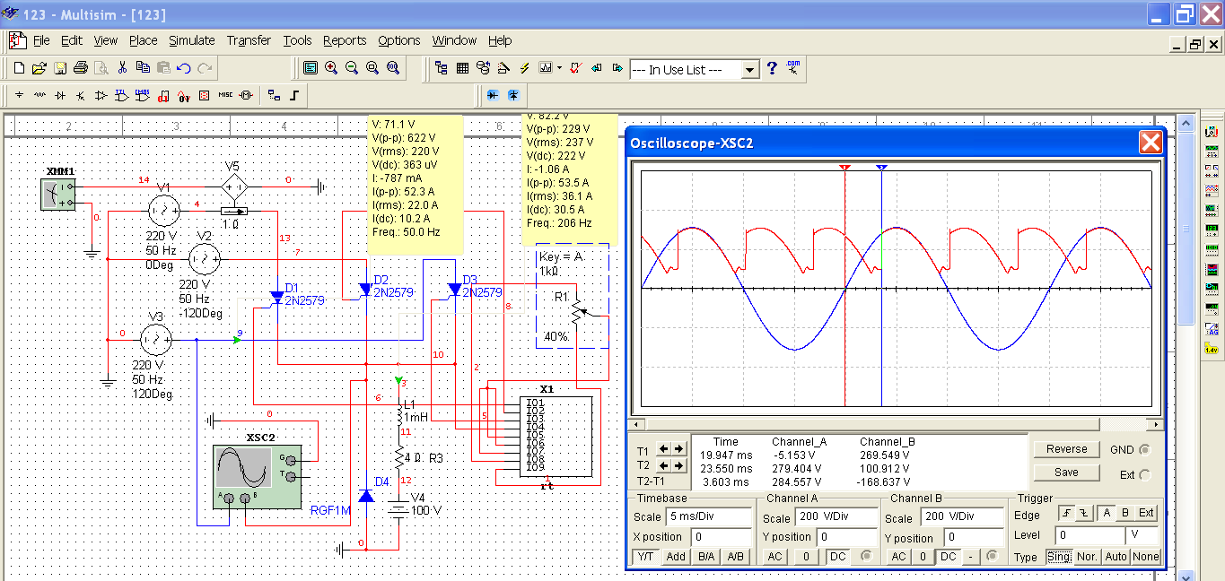The width and height of the screenshot is (1225, 581).
Task: Move cursor T2 left with arrow
Action: pos(665,465)
